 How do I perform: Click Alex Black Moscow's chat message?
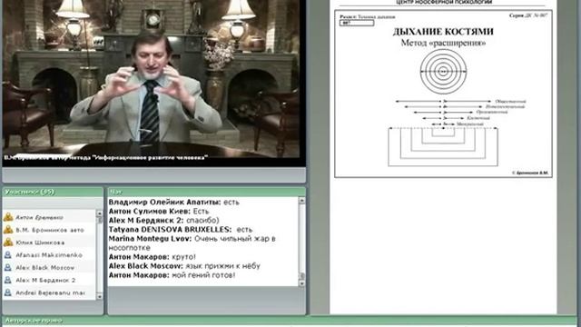tap(184, 266)
